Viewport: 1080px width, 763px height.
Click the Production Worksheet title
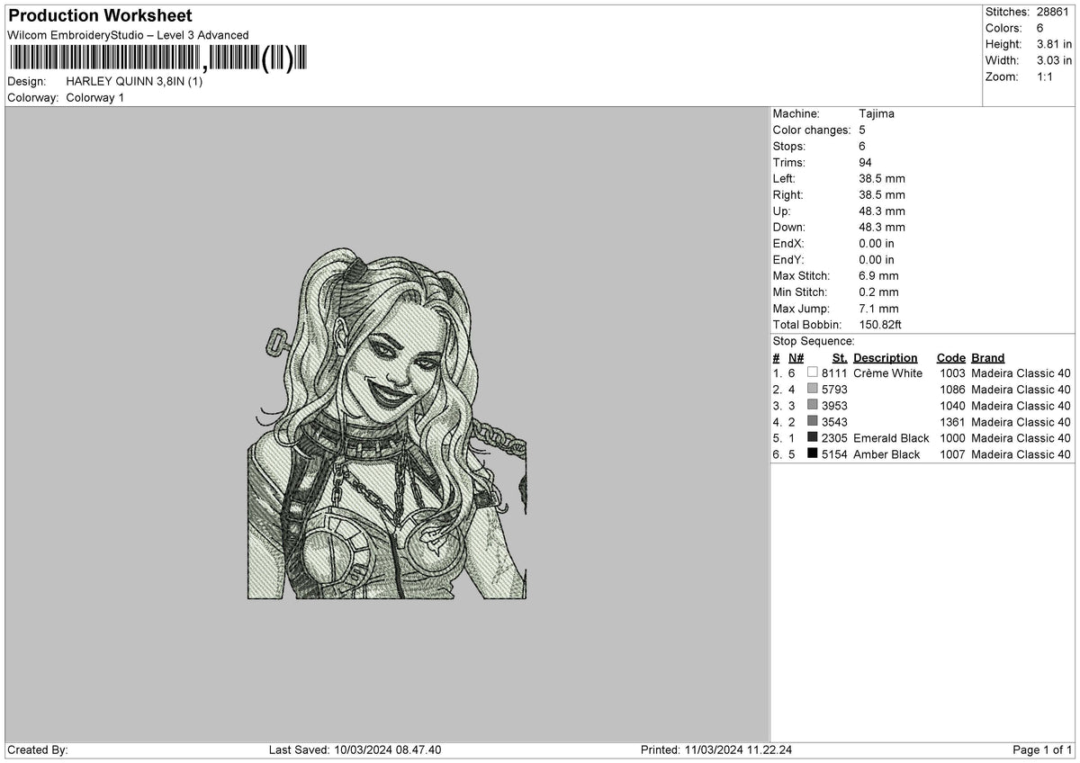pos(100,16)
